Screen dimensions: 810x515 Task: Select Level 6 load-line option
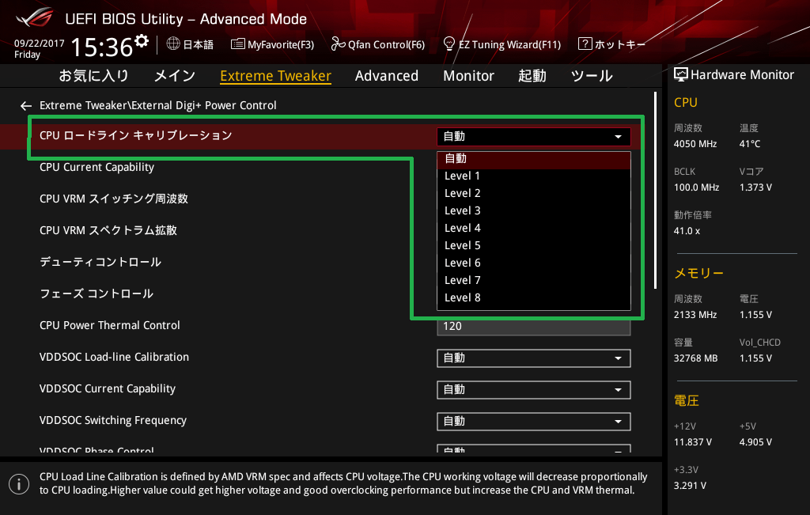click(x=534, y=263)
